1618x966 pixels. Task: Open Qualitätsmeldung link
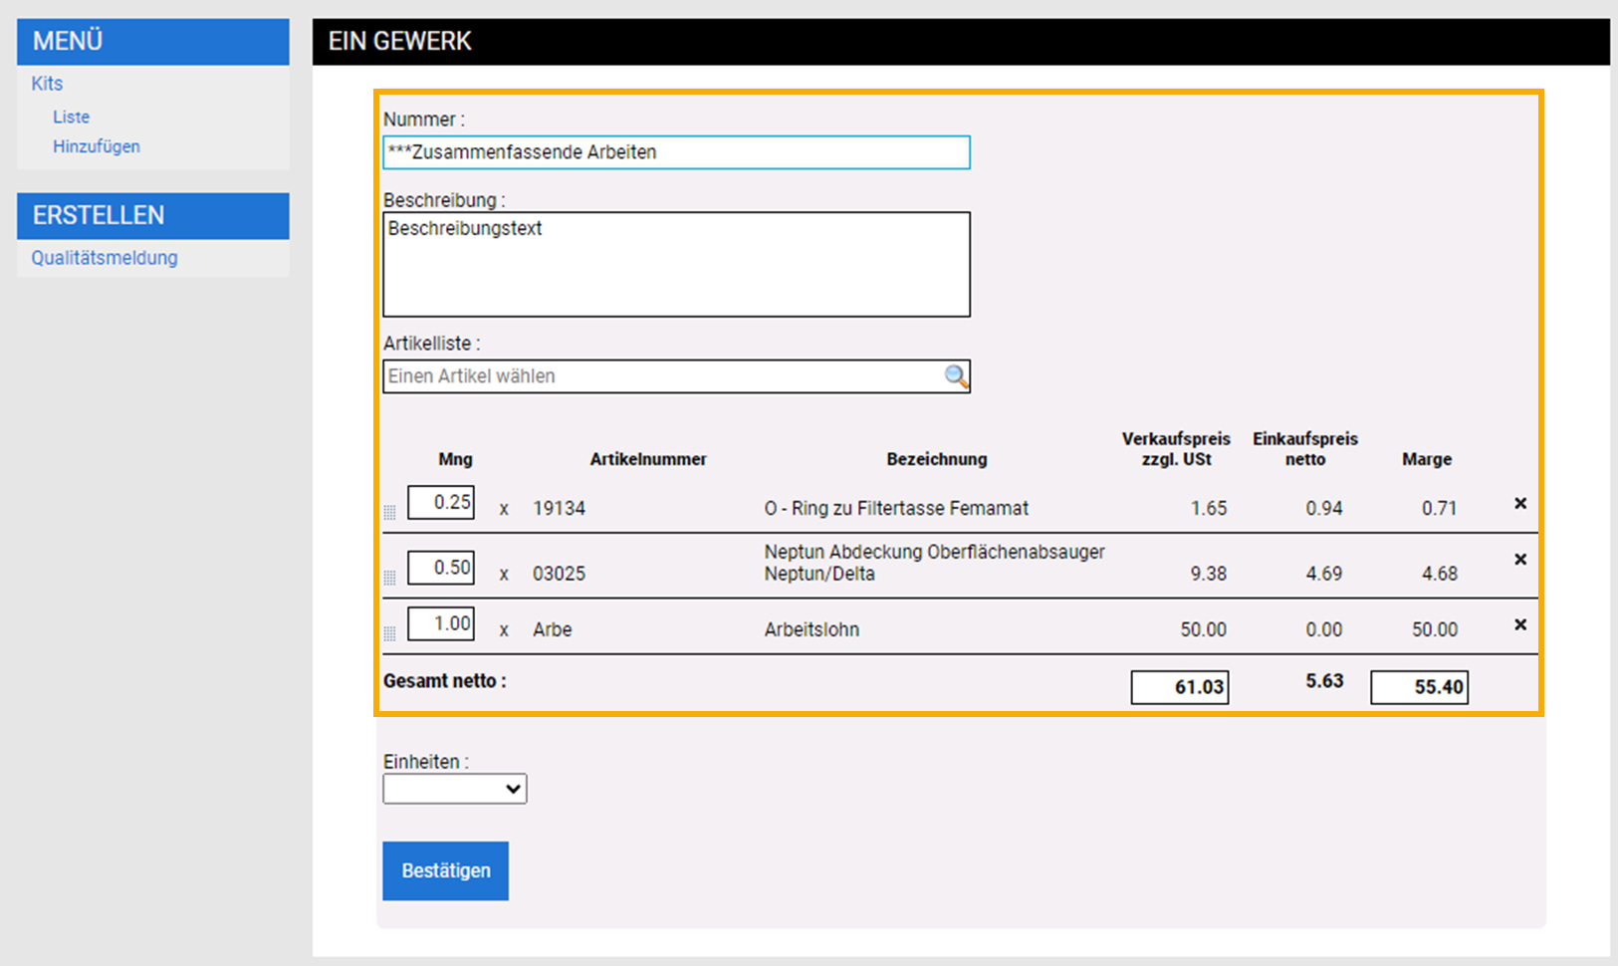click(105, 258)
